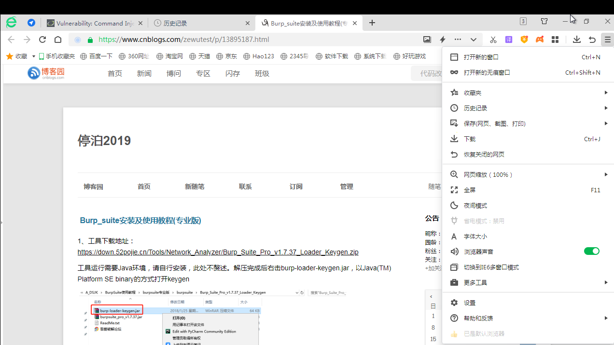Image resolution: width=614 pixels, height=345 pixels.
Task: Close the Burp_suite tutorial tab
Action: 355,23
